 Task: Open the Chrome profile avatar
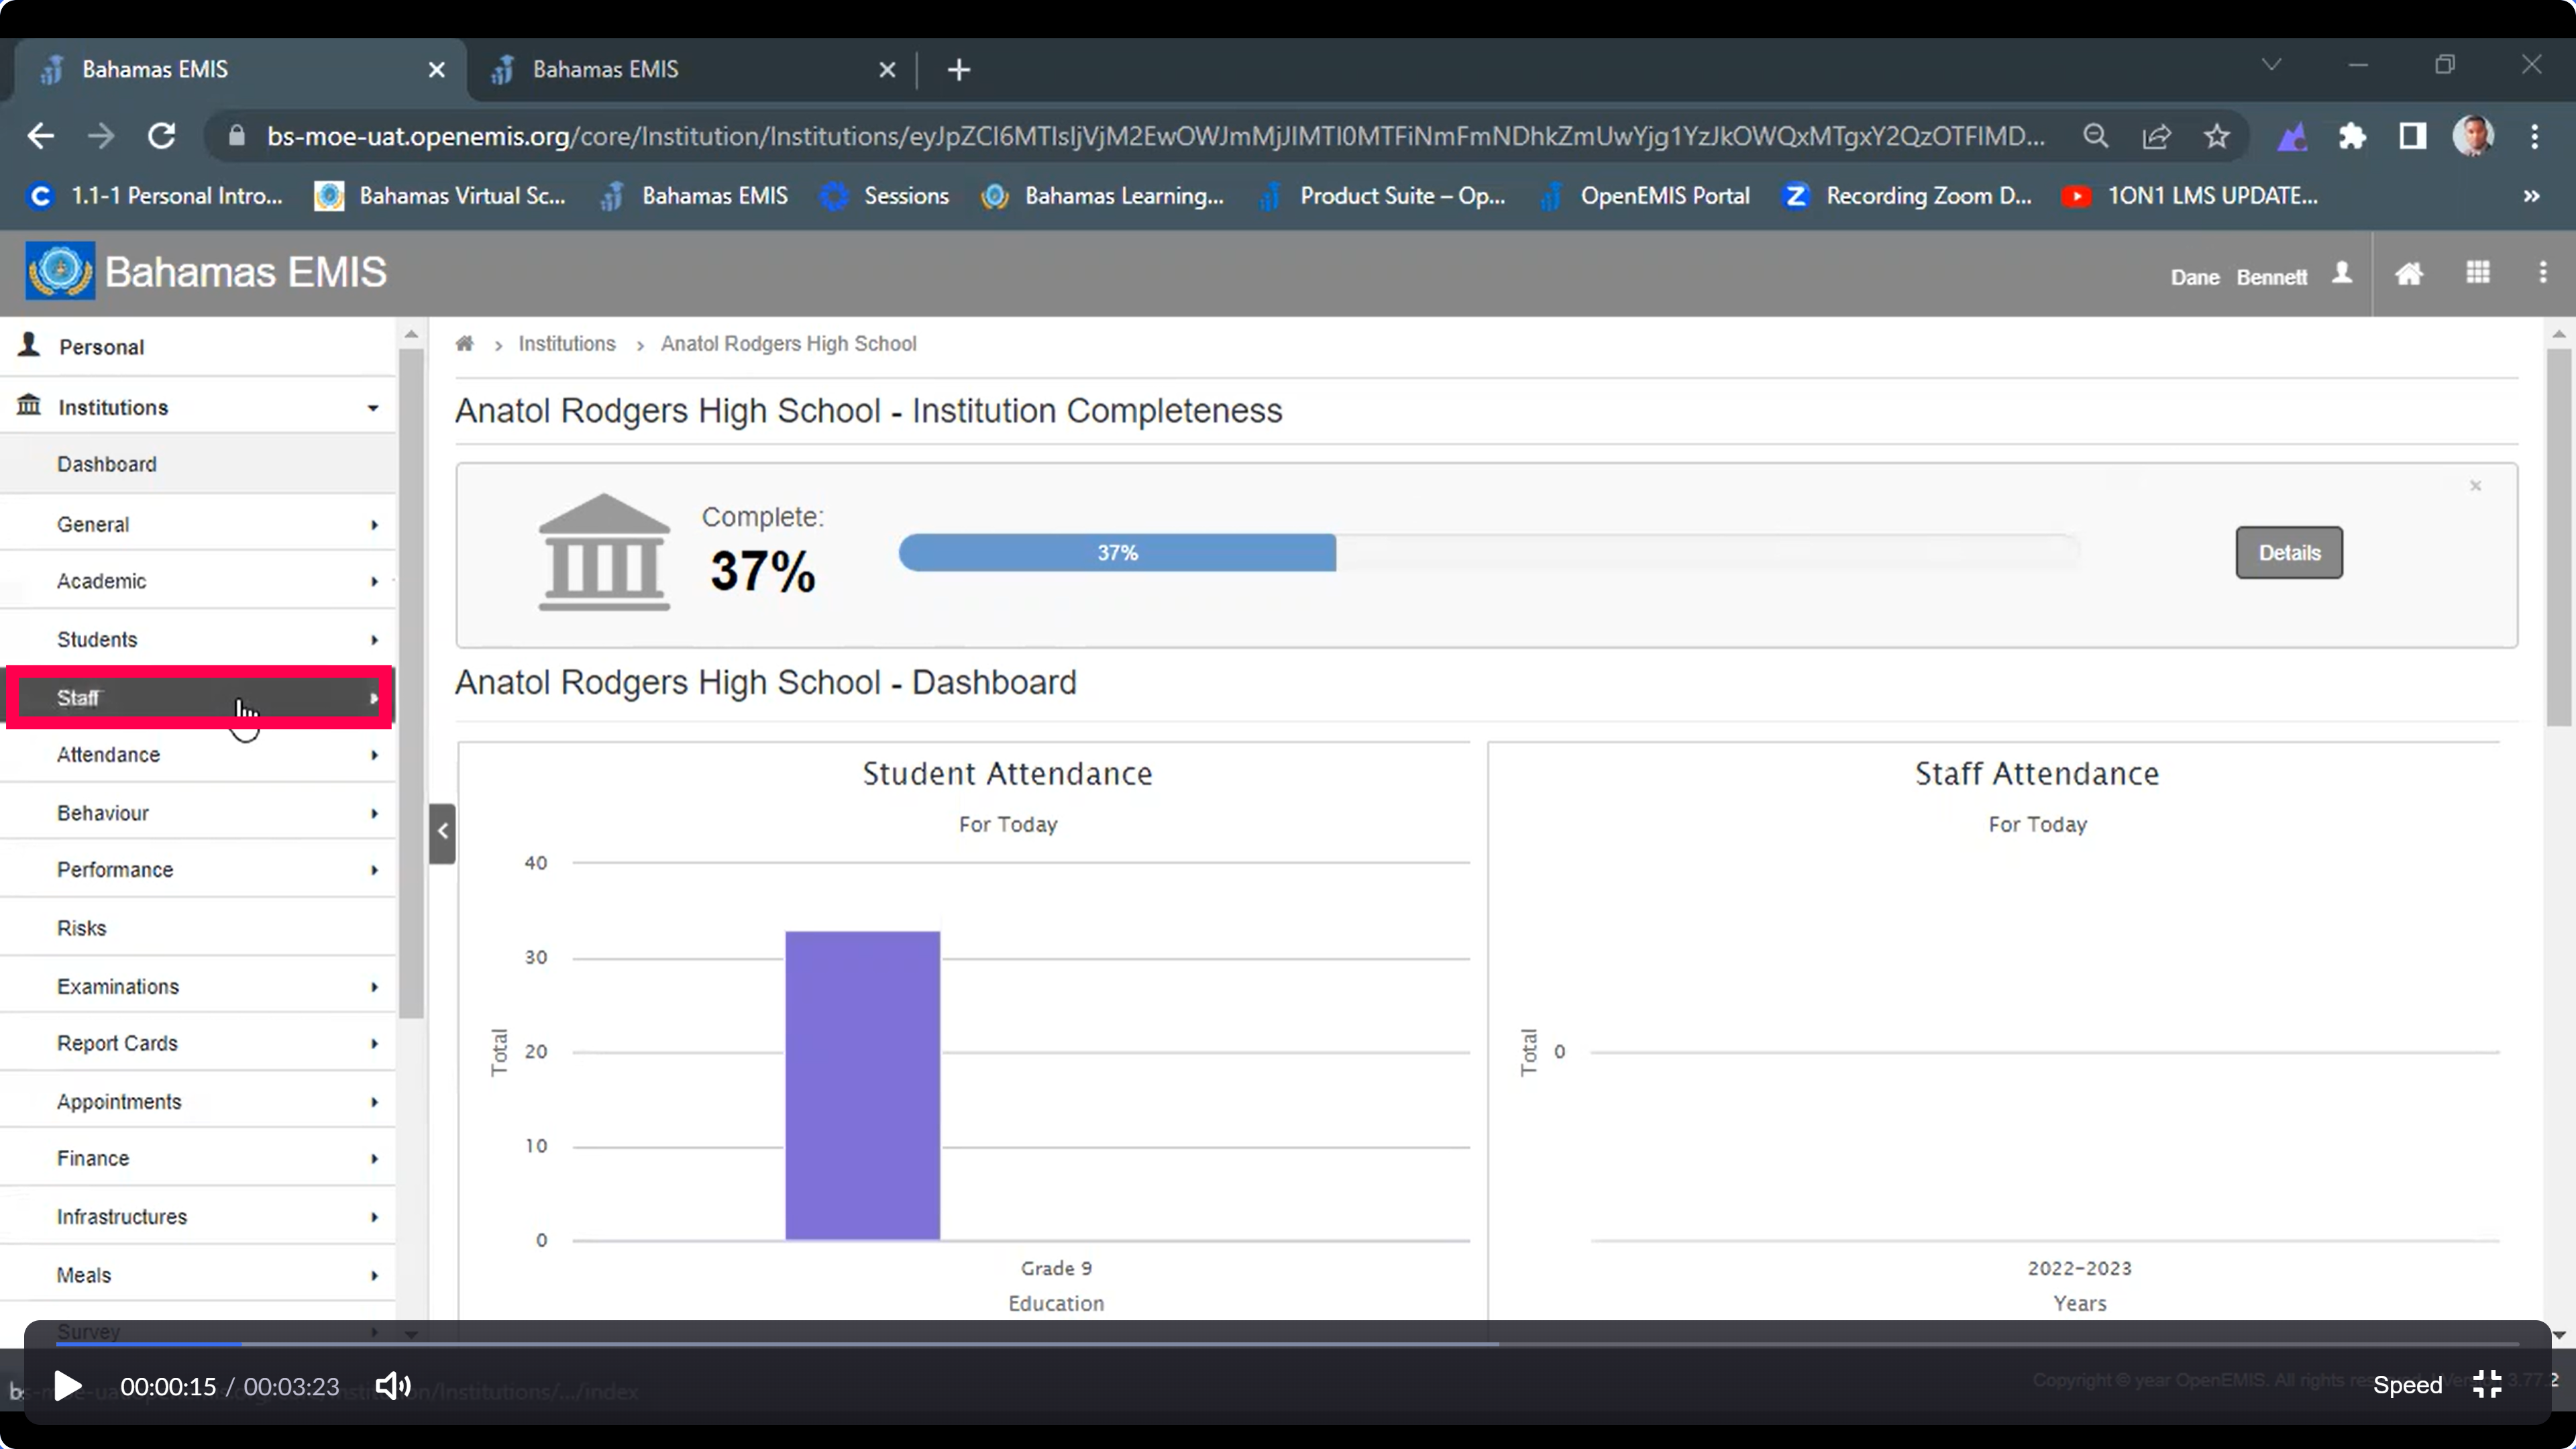tap(2473, 136)
